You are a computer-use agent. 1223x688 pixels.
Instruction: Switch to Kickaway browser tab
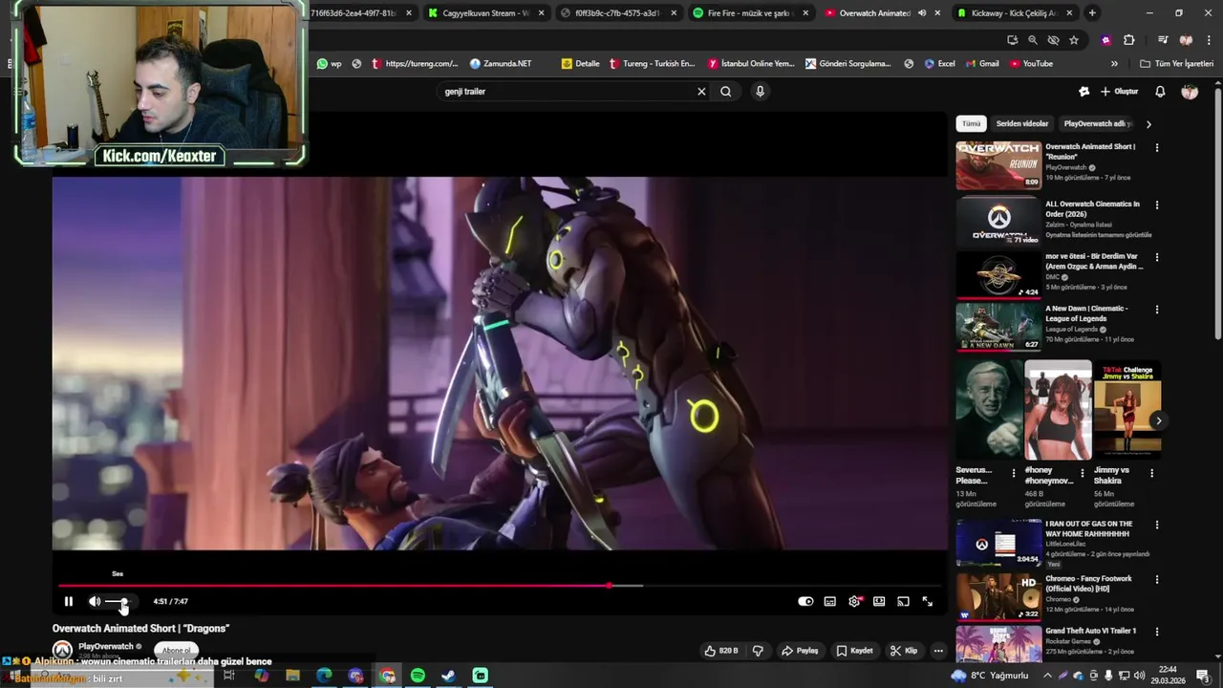[1013, 13]
